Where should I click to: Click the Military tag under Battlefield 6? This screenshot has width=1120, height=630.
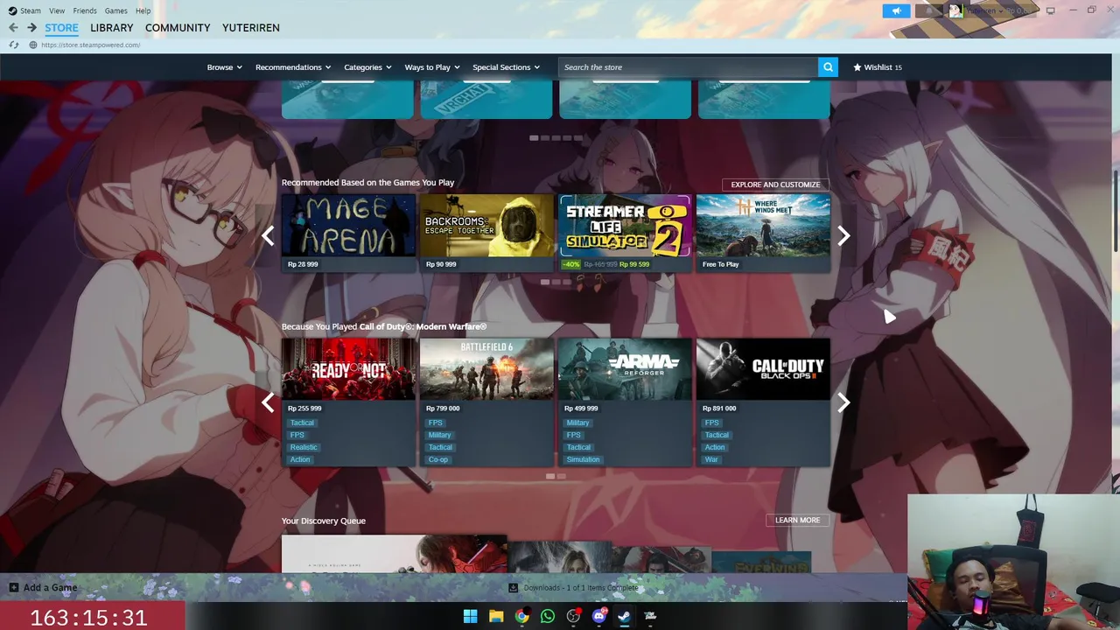(x=440, y=435)
